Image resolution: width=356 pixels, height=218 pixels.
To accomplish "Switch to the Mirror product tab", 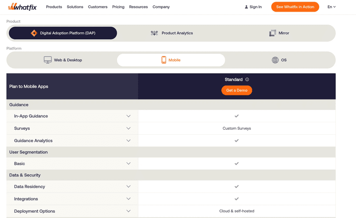I will (279, 33).
